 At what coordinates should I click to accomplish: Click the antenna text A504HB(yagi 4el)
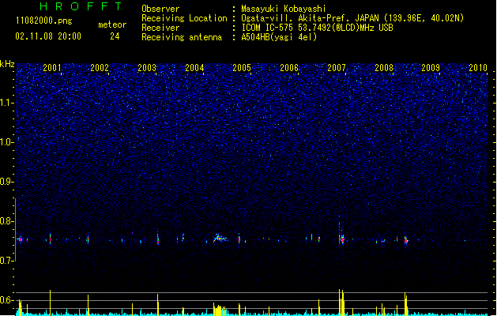click(279, 37)
